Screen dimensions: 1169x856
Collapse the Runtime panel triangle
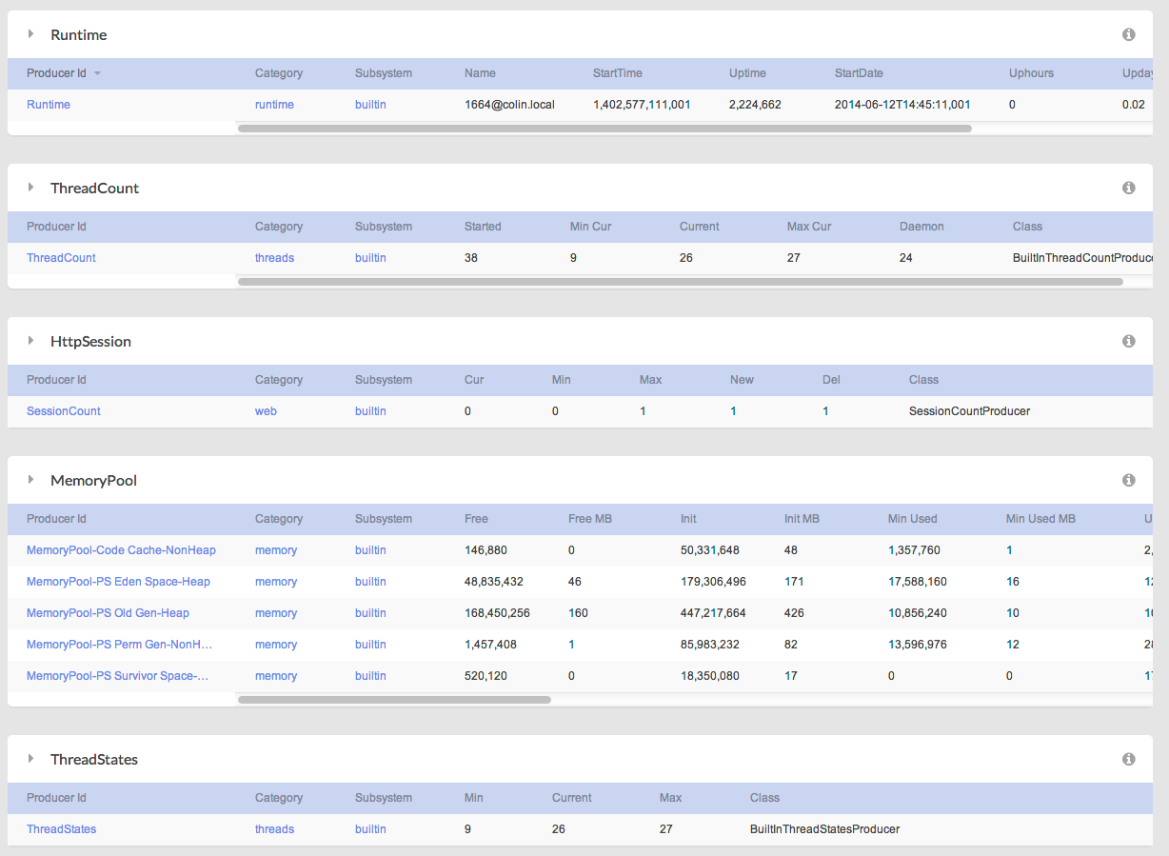pos(30,34)
